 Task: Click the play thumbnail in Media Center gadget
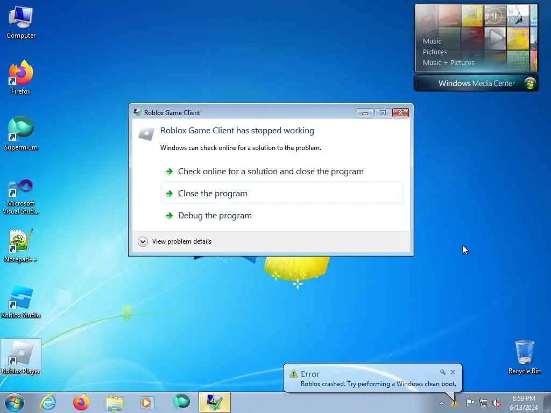tap(495, 38)
